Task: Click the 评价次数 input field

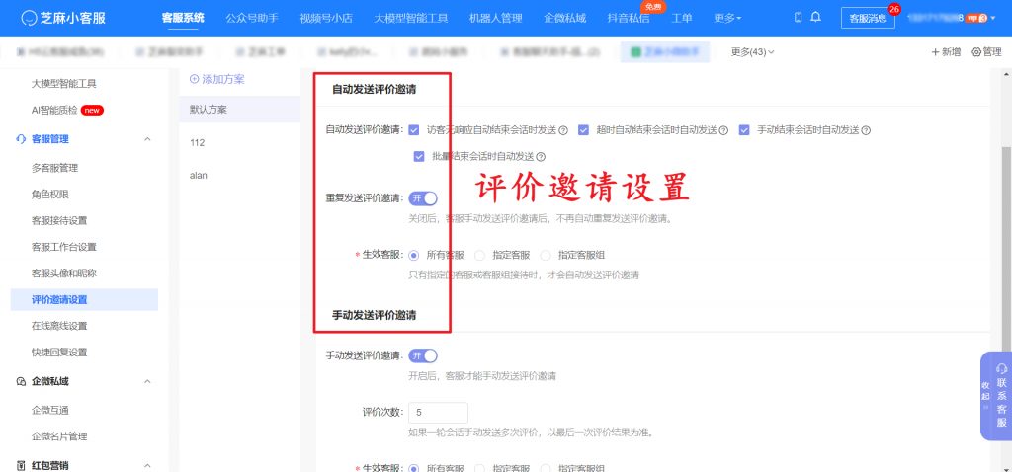Action: click(438, 413)
